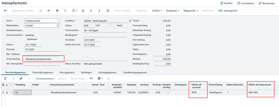The image size is (279, 107).
Task: Click Vervaldat. field 21-8-2025
Action: pos(92,40)
